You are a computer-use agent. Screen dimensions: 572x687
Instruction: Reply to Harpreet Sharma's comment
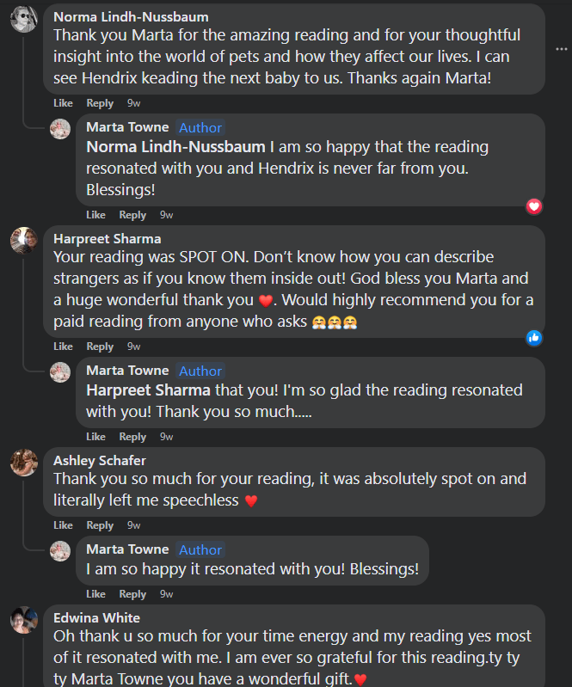[100, 347]
